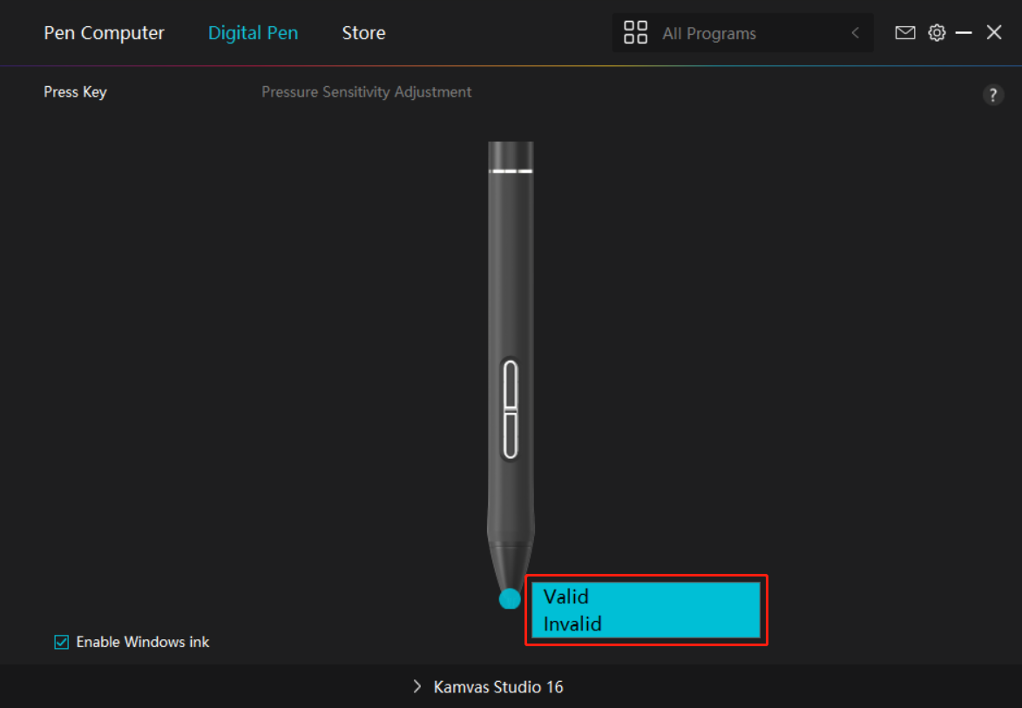The image size is (1022, 708).
Task: Click the Digital Pen tab
Action: 253,33
